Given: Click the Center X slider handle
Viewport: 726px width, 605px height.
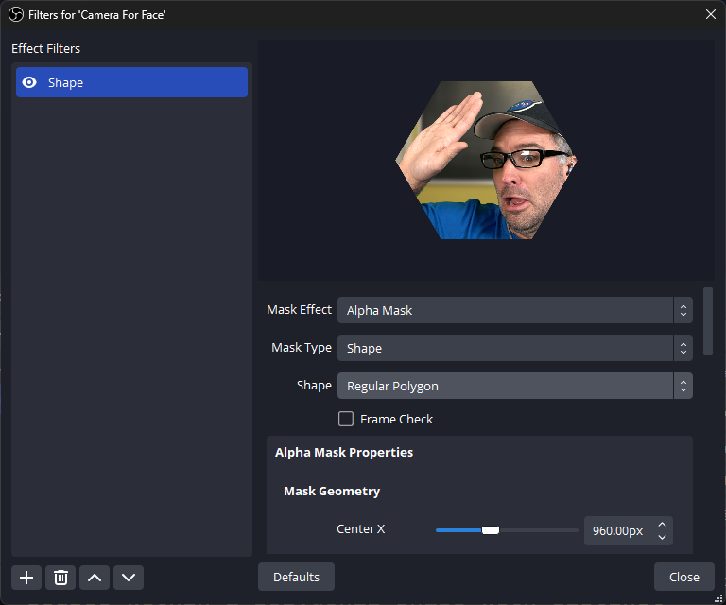Looking at the screenshot, I should (491, 530).
